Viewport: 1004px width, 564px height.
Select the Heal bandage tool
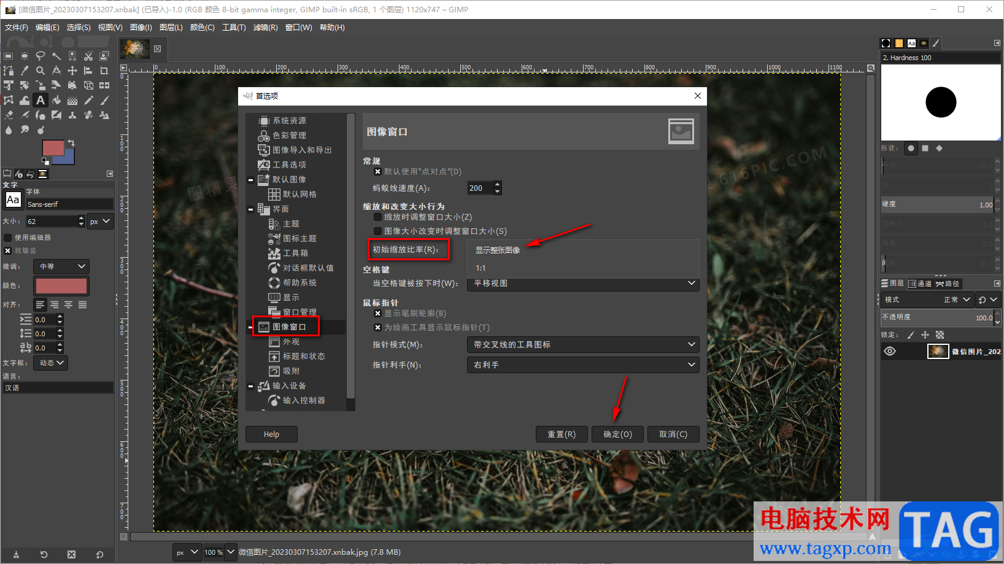point(88,115)
